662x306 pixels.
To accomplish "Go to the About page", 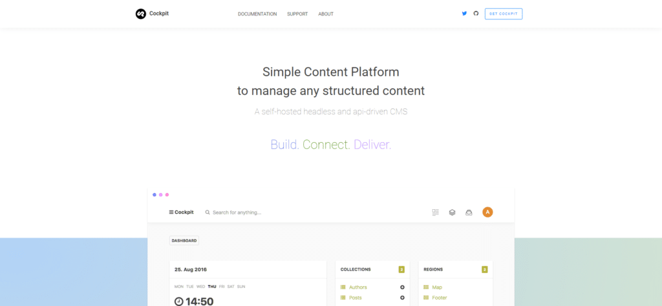I will point(326,14).
